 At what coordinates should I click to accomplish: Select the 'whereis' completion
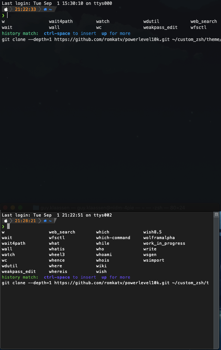pos(58,272)
